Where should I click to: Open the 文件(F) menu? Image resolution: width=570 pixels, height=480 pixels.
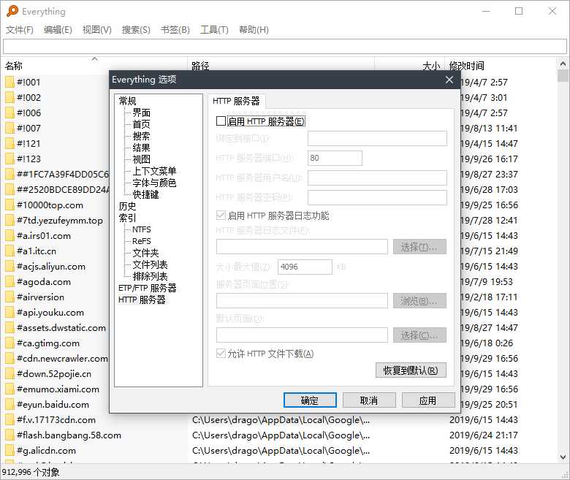[x=20, y=30]
